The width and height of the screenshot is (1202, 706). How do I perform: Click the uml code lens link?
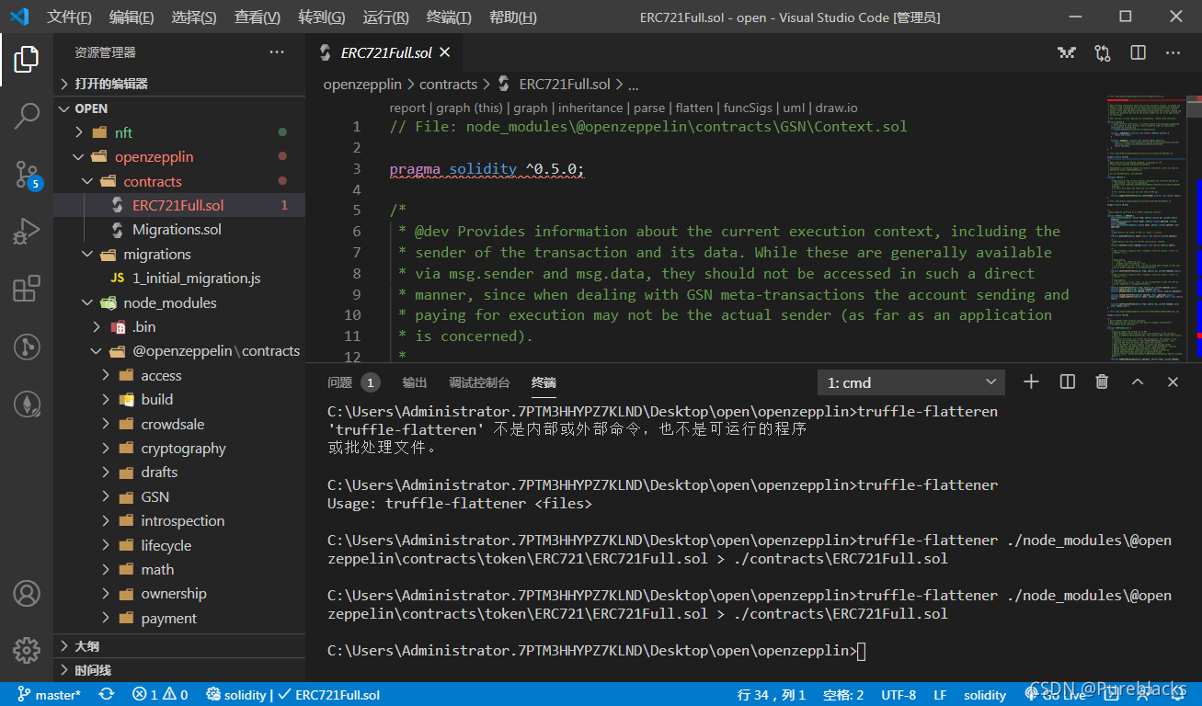[x=794, y=108]
